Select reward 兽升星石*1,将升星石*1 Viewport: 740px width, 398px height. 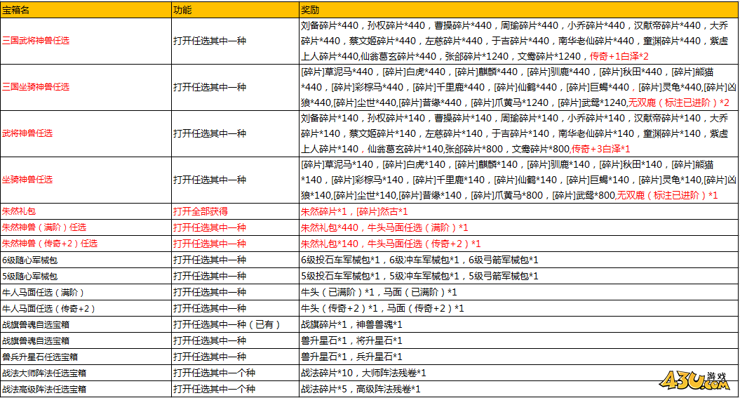351,340
